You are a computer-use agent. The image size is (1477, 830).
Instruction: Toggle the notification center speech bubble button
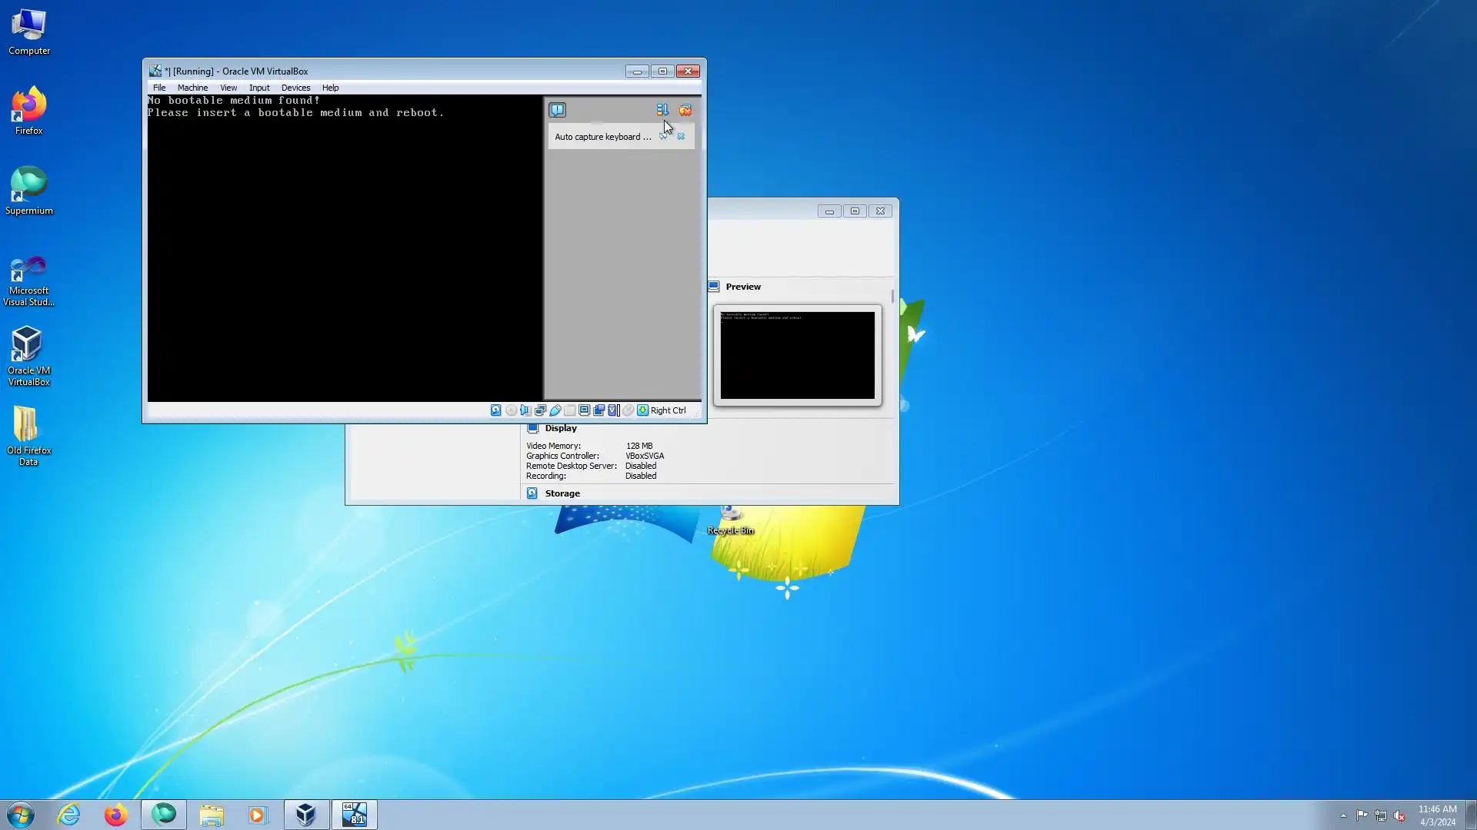tap(557, 110)
